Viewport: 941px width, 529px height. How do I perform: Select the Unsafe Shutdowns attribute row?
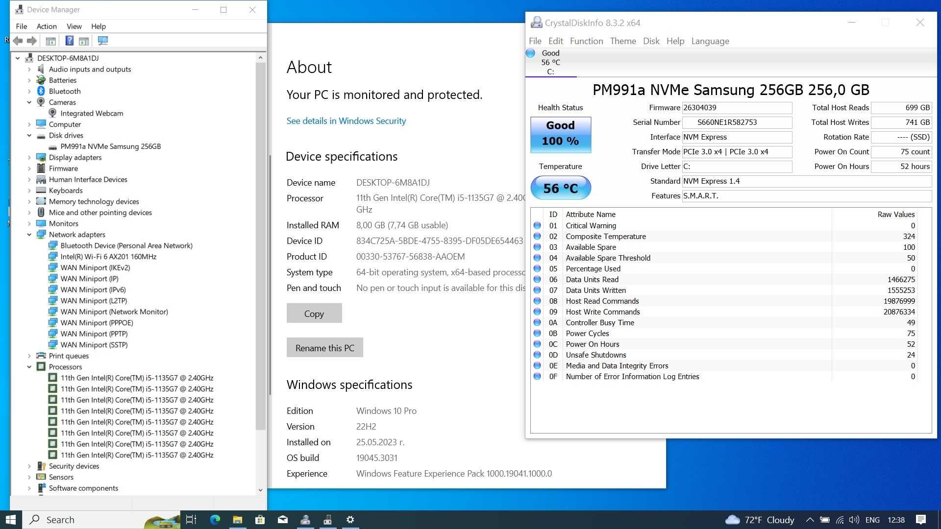point(725,355)
